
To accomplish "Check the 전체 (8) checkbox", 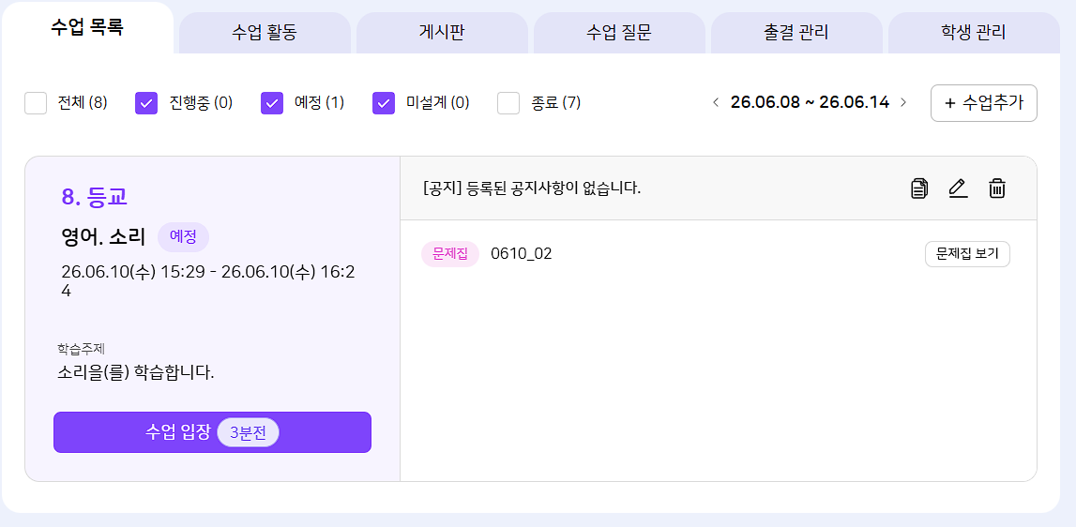I will tap(36, 103).
